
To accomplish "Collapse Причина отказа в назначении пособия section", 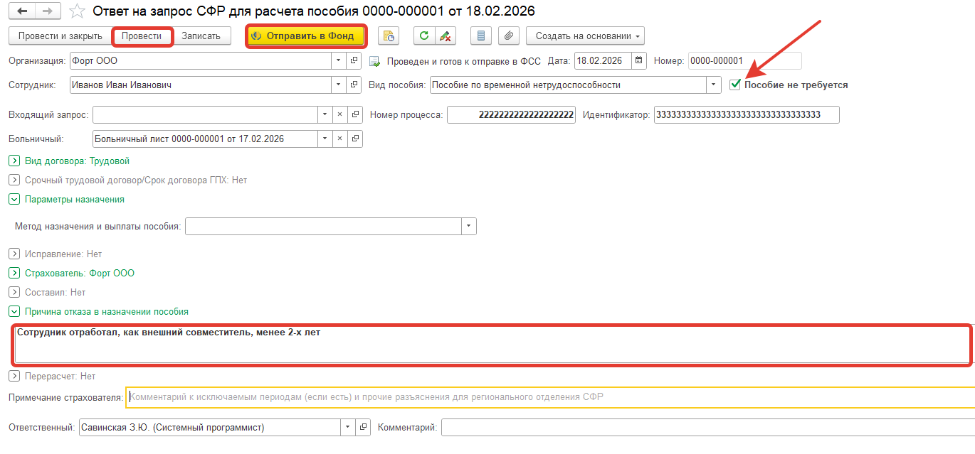I will (x=14, y=311).
